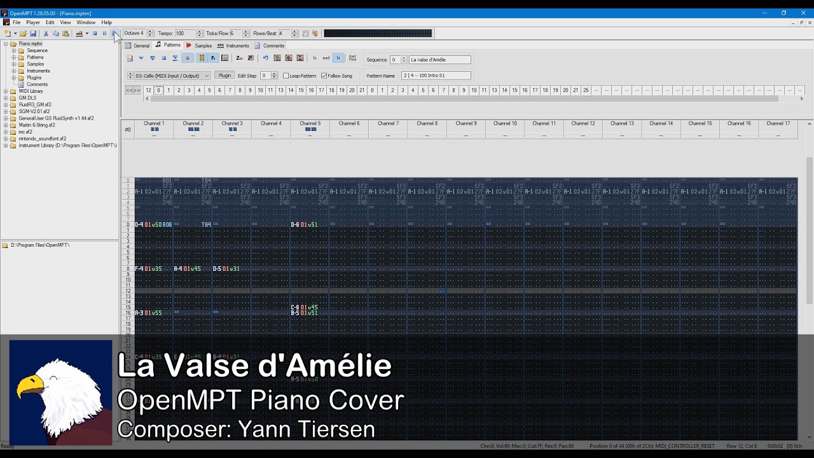Click the play row icon
Viewport: 814px width, 458px height.
tap(175, 58)
